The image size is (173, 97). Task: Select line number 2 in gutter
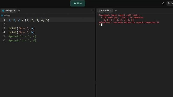(4, 24)
